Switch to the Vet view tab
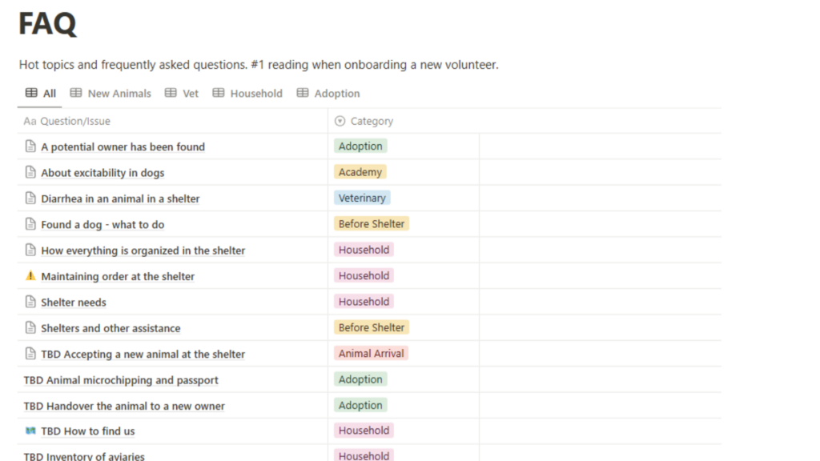 [x=182, y=93]
